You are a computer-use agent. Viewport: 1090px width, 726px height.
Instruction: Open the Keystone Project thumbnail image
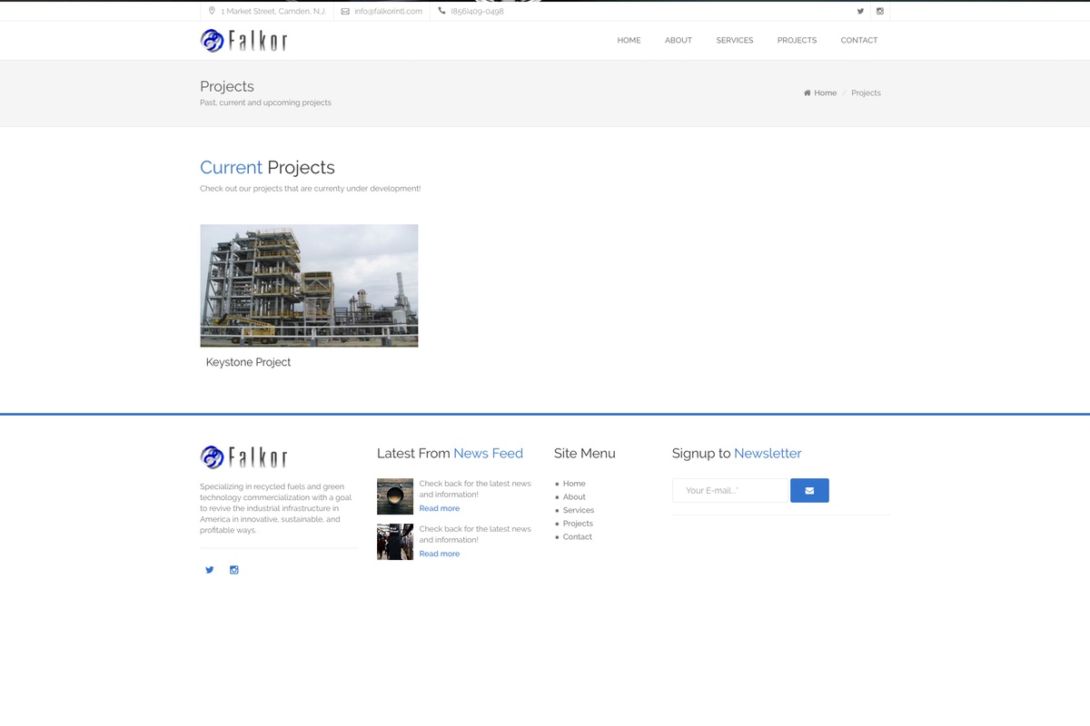(x=309, y=286)
